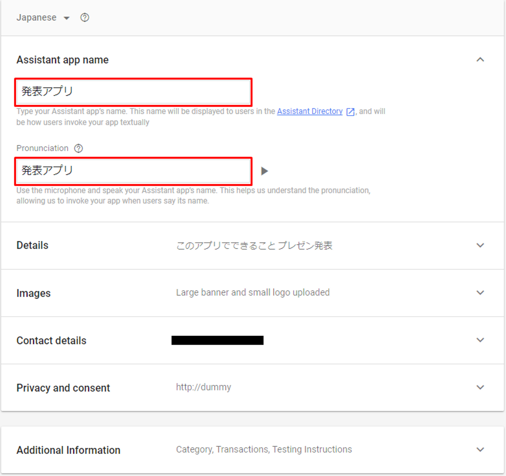Open the Assistant Directory link
The image size is (506, 476).
pos(310,112)
